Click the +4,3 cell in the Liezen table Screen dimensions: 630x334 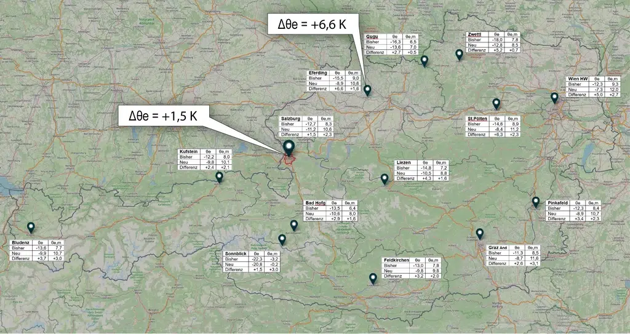click(426, 178)
